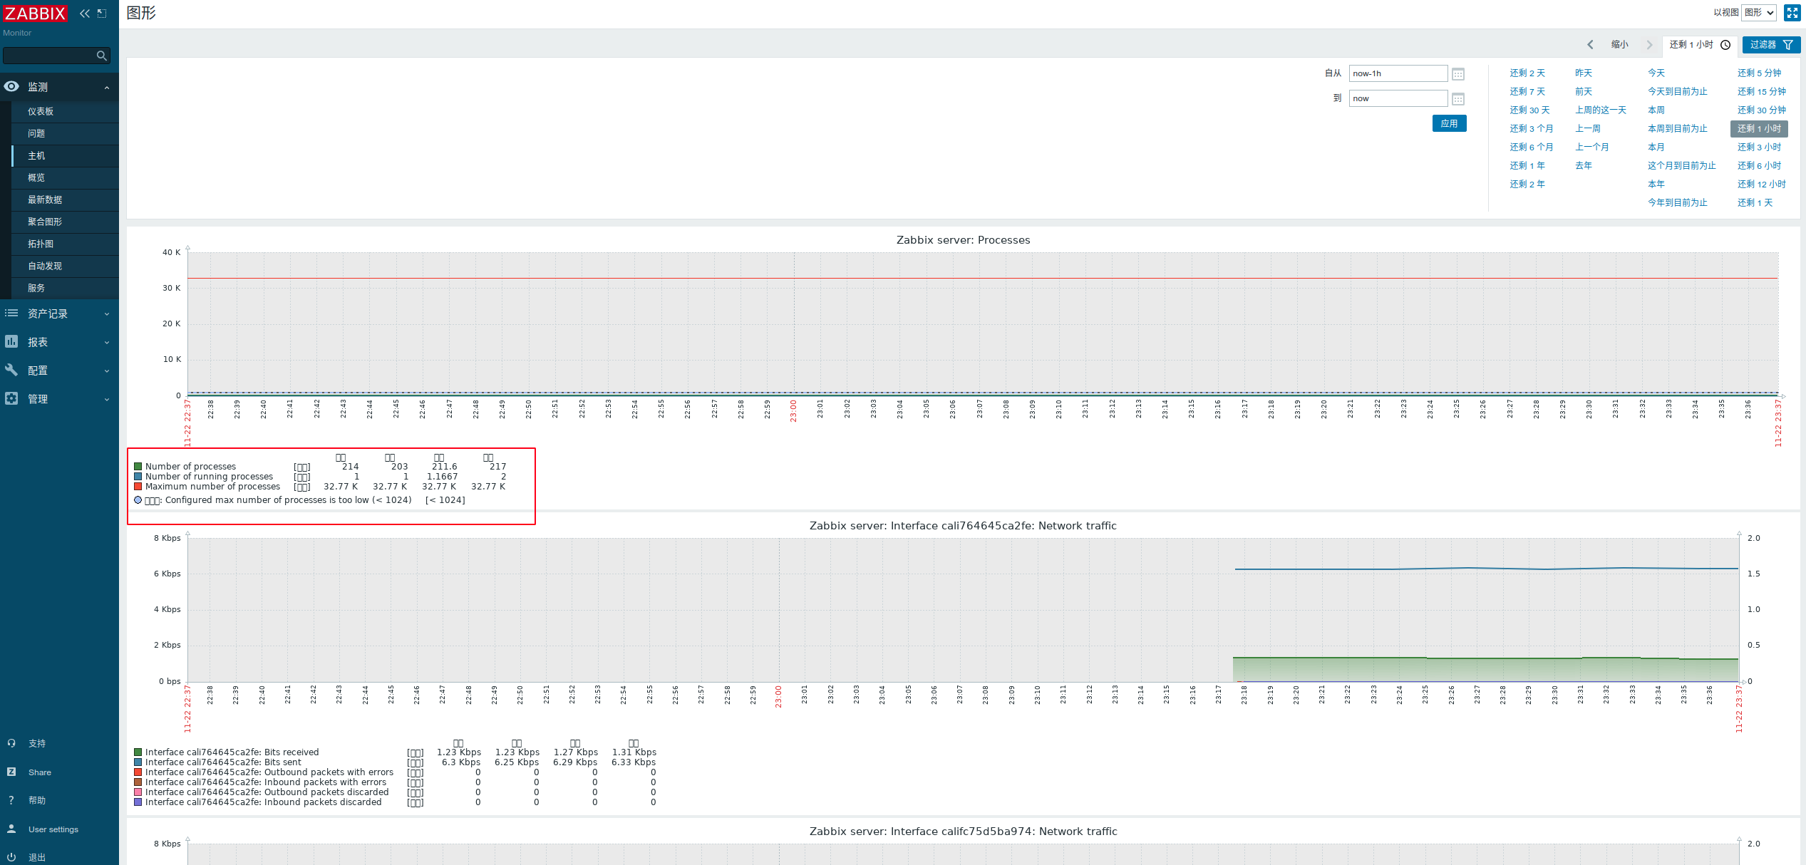Collapse the sidebar with double-chevron icon
Image resolution: width=1806 pixels, height=865 pixels.
point(85,14)
